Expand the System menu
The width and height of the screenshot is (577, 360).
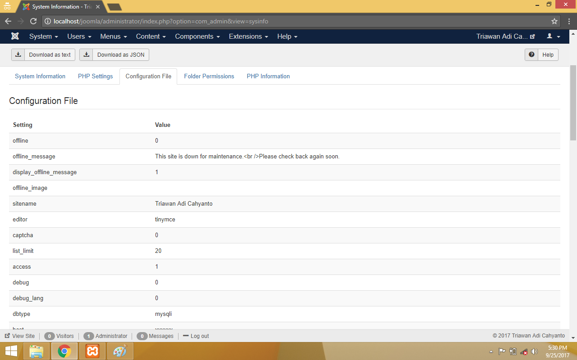pos(44,36)
